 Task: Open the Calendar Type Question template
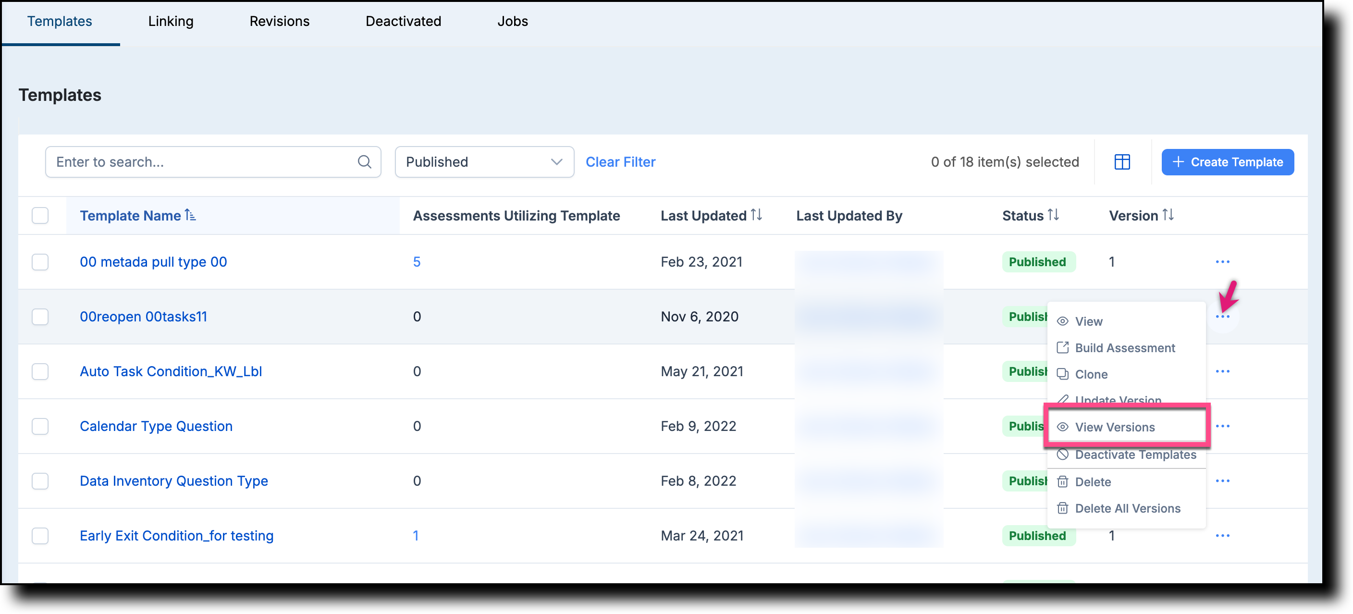[156, 426]
